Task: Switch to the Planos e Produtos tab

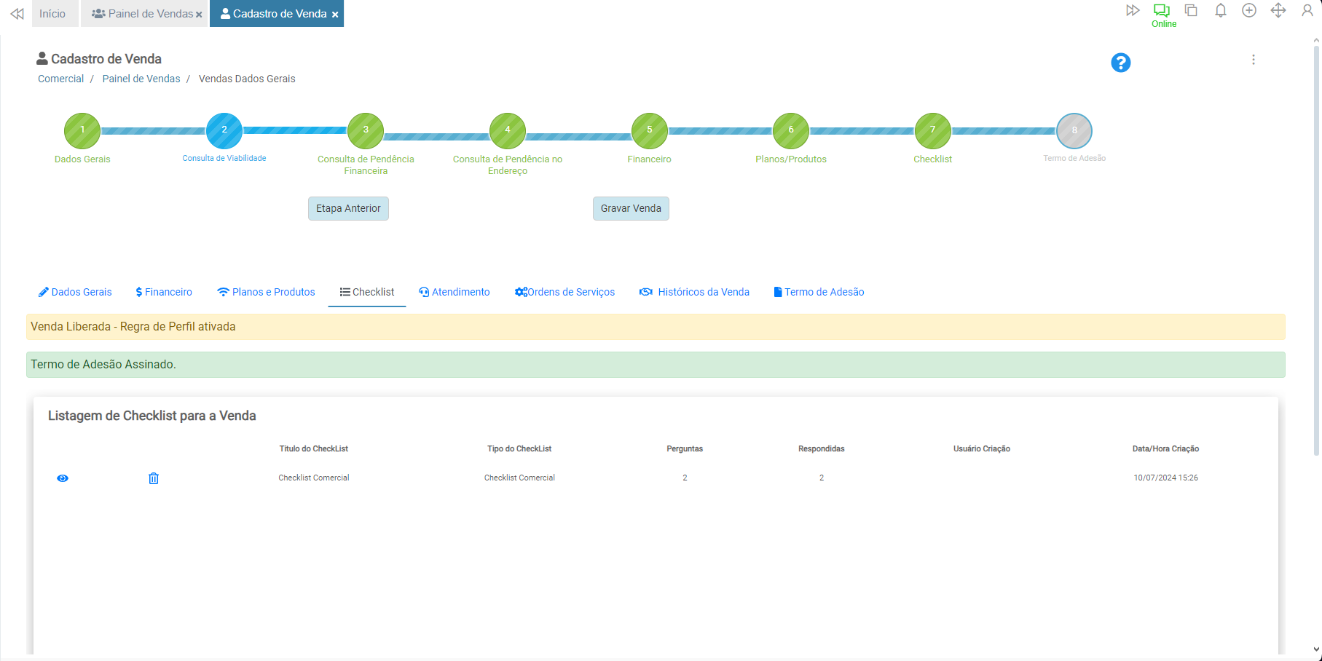Action: click(266, 292)
